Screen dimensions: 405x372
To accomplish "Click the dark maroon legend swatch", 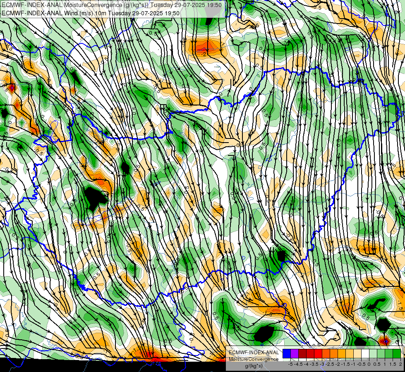I will 302,353.
